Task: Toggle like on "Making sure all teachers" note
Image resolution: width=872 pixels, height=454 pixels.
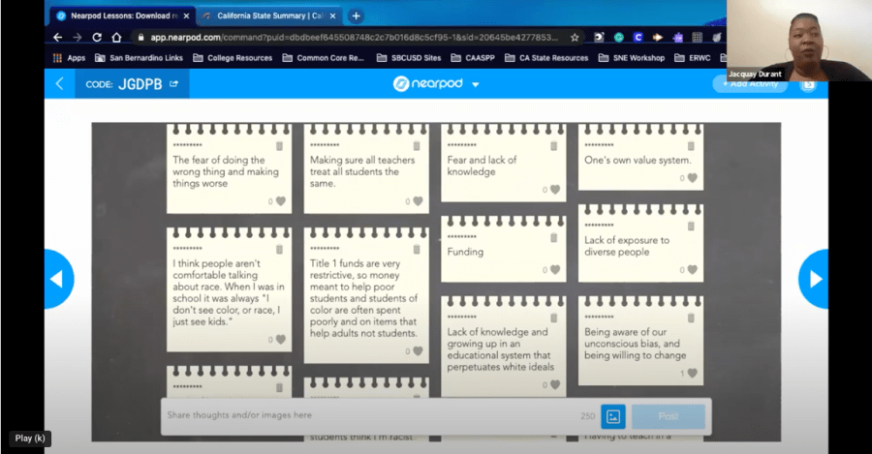Action: (x=418, y=201)
